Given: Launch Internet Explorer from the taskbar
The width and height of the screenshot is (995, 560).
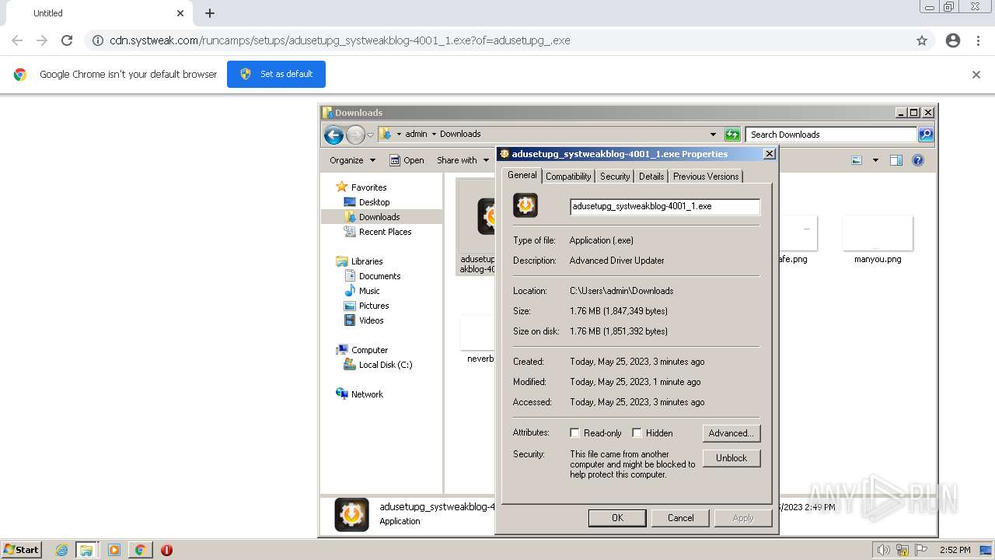Looking at the screenshot, I should coord(62,550).
